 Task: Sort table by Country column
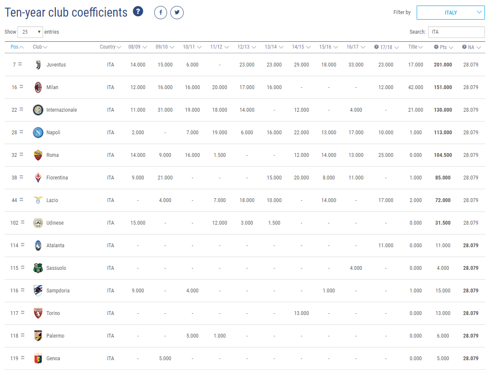click(110, 47)
